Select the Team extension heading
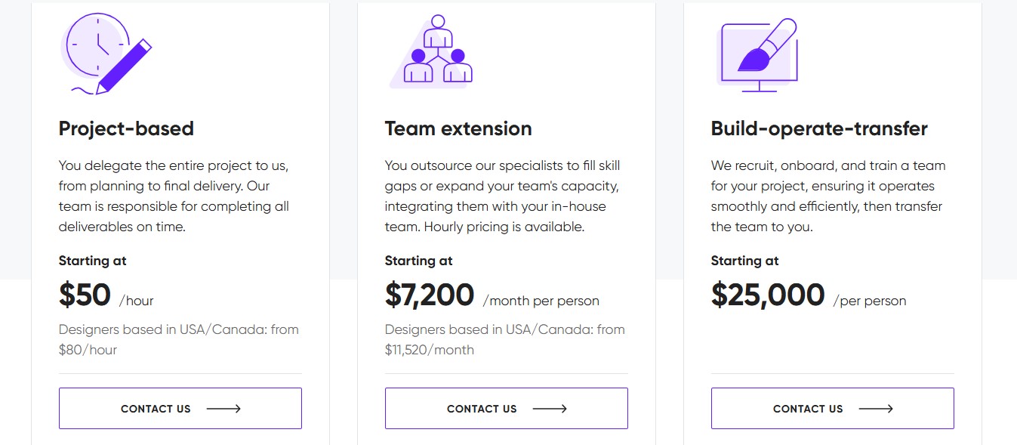 click(458, 129)
